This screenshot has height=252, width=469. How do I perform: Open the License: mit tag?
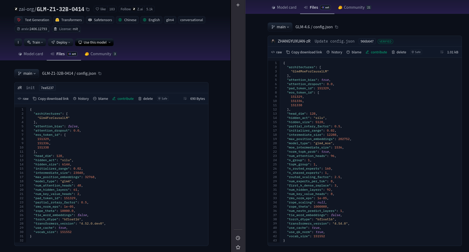[66, 29]
